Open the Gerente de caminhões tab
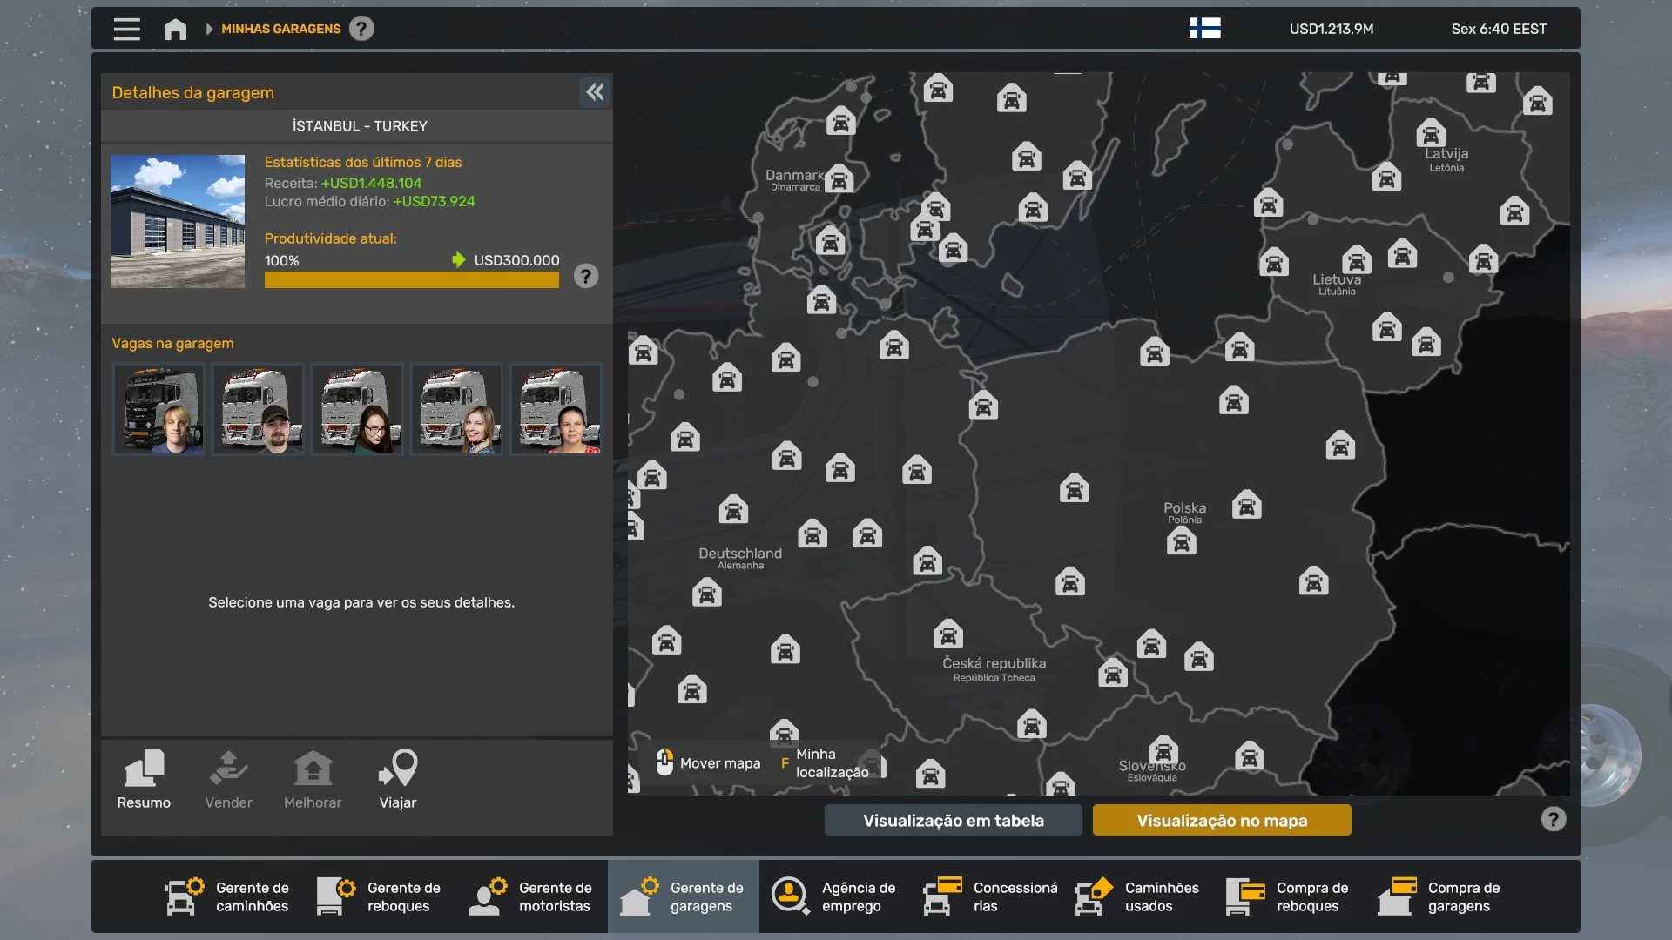 coord(228,896)
